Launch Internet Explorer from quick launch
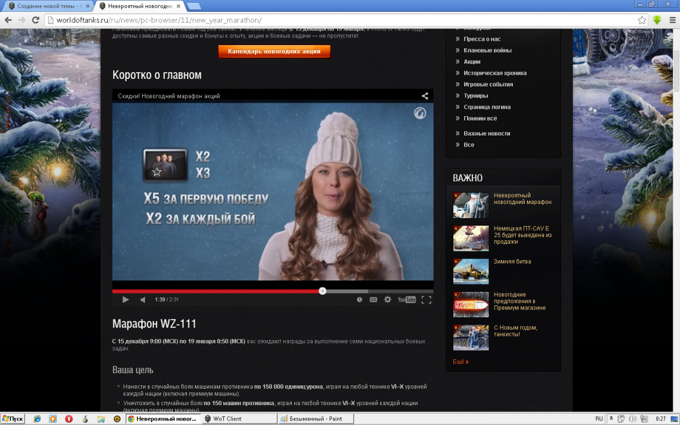 37,419
